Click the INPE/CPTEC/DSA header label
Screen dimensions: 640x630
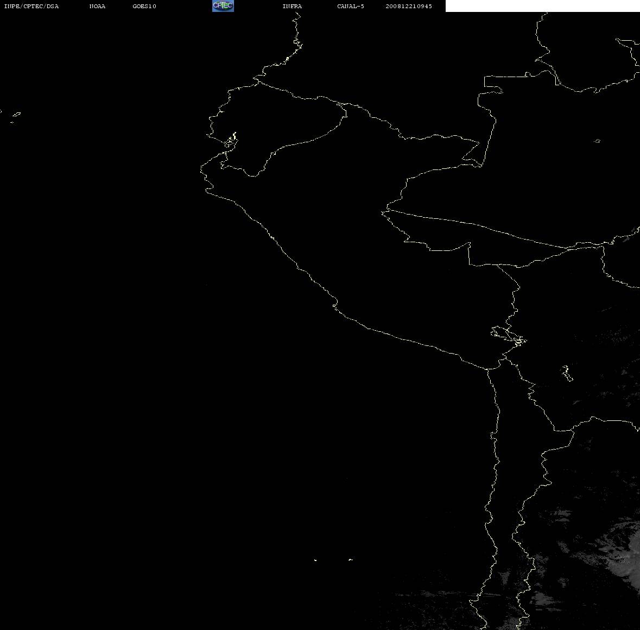pyautogui.click(x=31, y=6)
